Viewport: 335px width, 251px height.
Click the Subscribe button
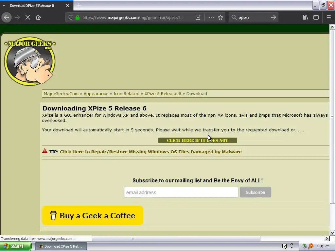pos(255,192)
